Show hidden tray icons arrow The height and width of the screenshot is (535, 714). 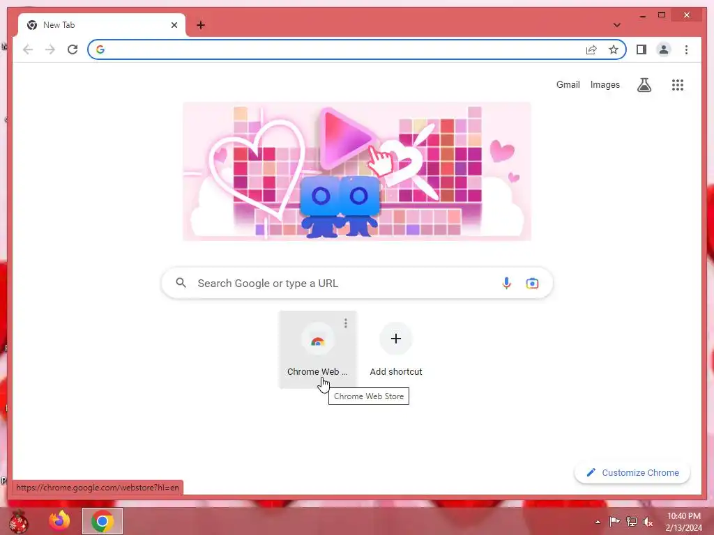(x=598, y=522)
